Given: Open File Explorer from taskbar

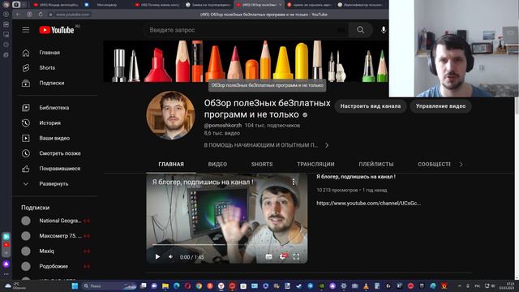Looking at the screenshot, I should click(165, 286).
